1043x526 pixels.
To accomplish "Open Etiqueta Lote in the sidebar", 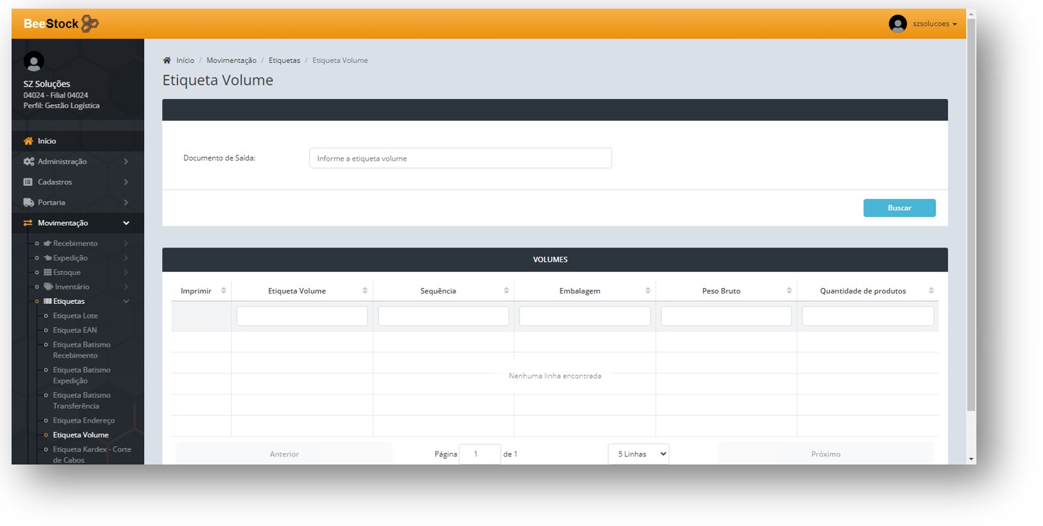I will (75, 315).
